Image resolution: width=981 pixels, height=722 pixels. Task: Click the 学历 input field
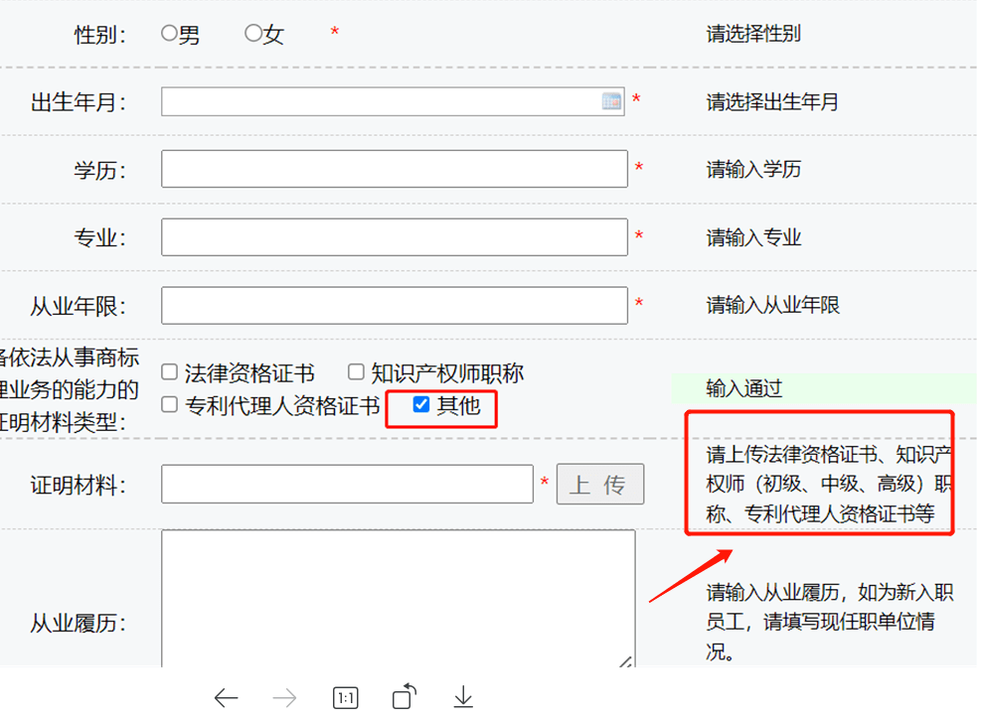point(394,169)
